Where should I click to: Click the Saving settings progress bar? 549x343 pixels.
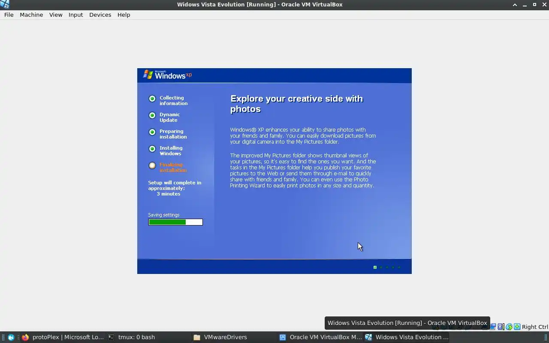click(x=175, y=222)
